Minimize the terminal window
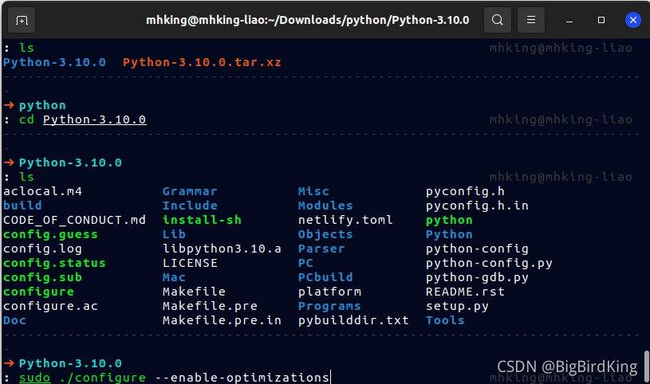The height and width of the screenshot is (384, 650). [x=569, y=20]
